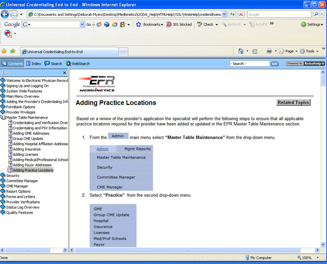Open Signing Up and Logging On book
Image resolution: width=327 pixels, height=264 pixels.
(27, 86)
